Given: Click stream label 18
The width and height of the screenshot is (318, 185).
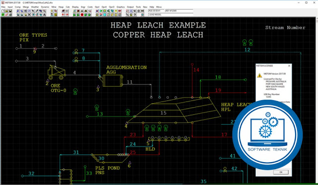Looking at the screenshot, I should pyautogui.click(x=218, y=77).
